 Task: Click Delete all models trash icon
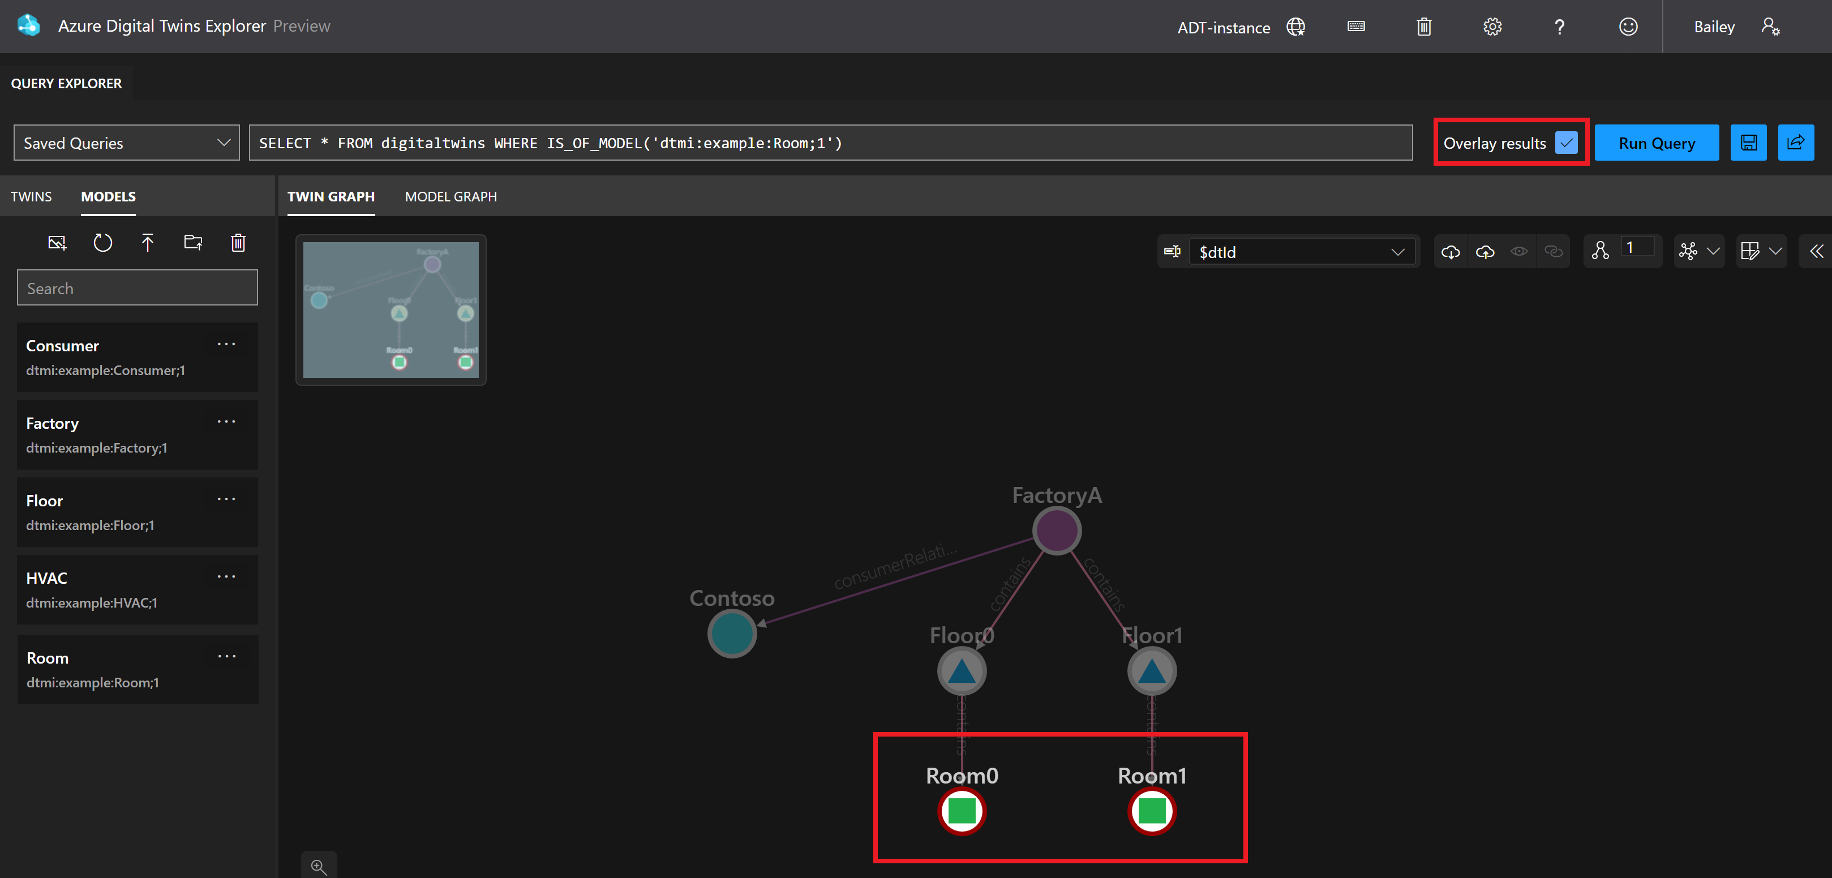point(238,243)
